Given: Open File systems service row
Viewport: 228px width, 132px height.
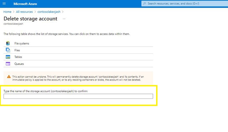Looking at the screenshot, I should click(x=78, y=43).
